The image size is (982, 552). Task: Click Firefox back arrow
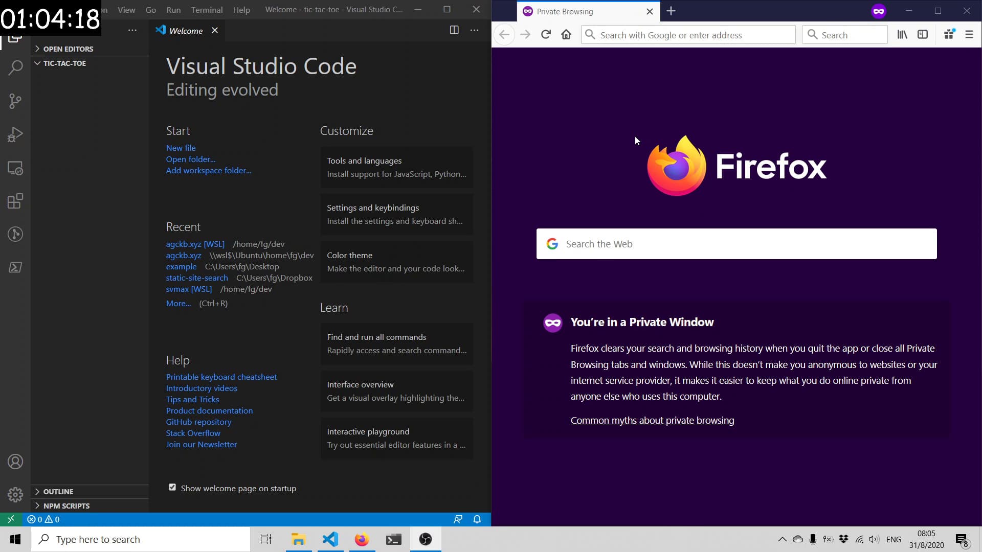coord(504,35)
